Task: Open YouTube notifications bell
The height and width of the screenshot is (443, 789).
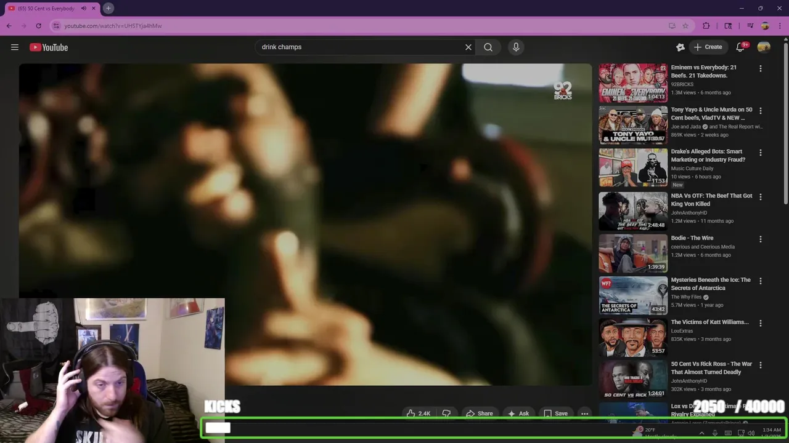Action: tap(741, 47)
